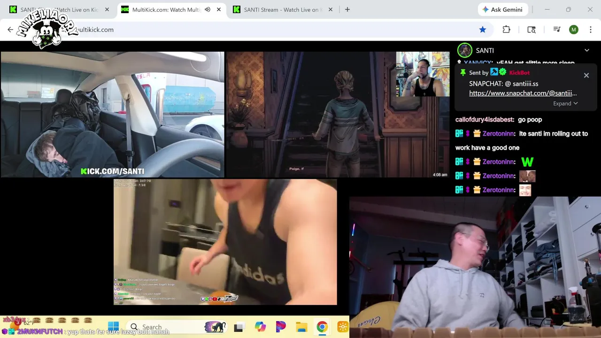This screenshot has height=338, width=601.
Task: Click the gift badge beside Zerotoninn's first message
Action: click(477, 134)
